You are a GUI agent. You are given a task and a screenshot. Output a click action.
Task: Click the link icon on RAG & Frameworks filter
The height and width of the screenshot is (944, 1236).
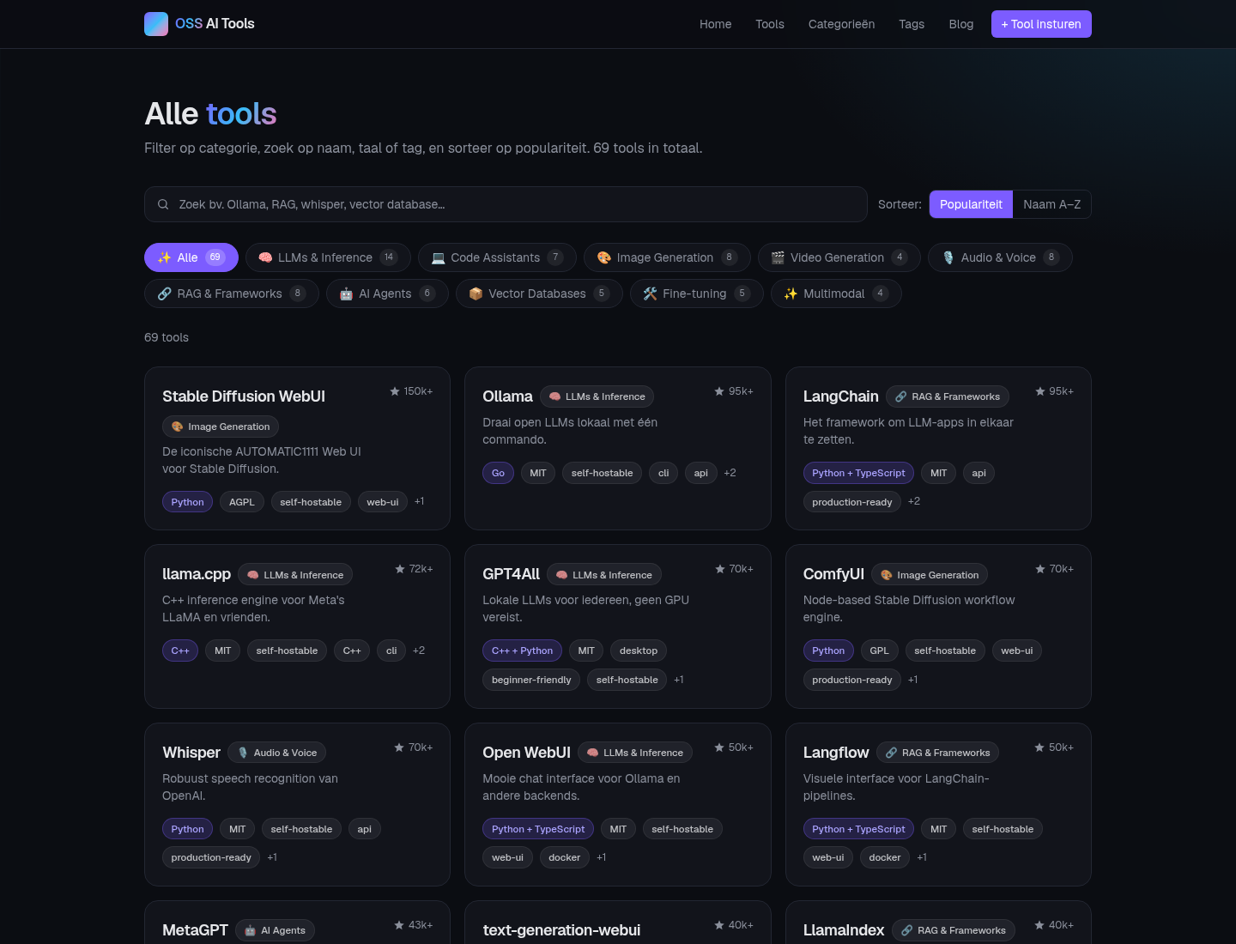[165, 293]
